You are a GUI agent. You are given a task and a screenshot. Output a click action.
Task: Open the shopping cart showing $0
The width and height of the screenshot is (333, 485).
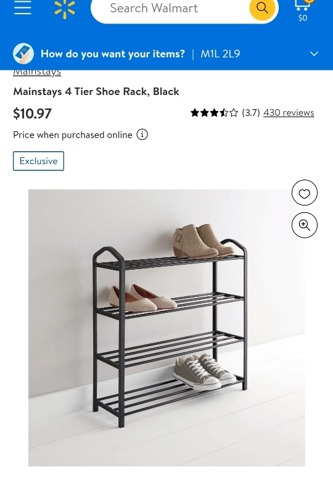303,10
